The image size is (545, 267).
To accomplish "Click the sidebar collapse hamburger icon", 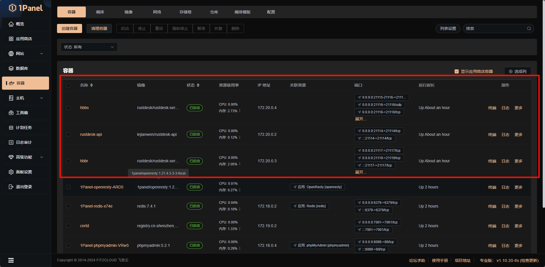I will click(11, 260).
